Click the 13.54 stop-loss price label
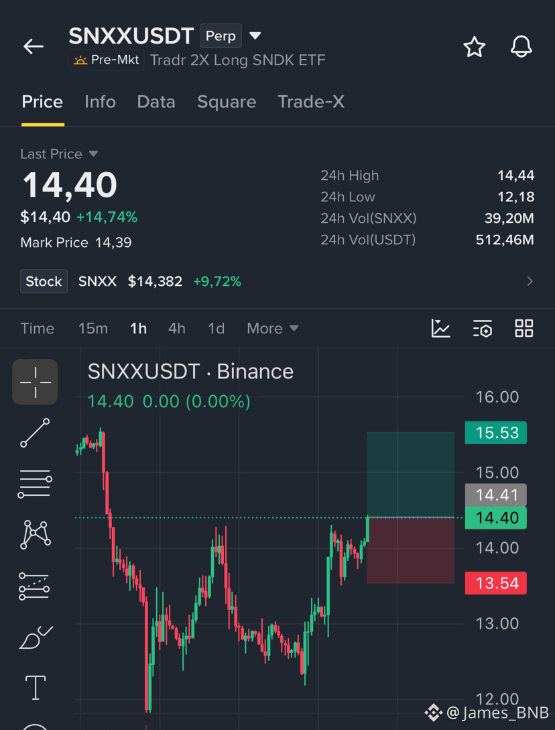The height and width of the screenshot is (730, 555). pyautogui.click(x=496, y=583)
